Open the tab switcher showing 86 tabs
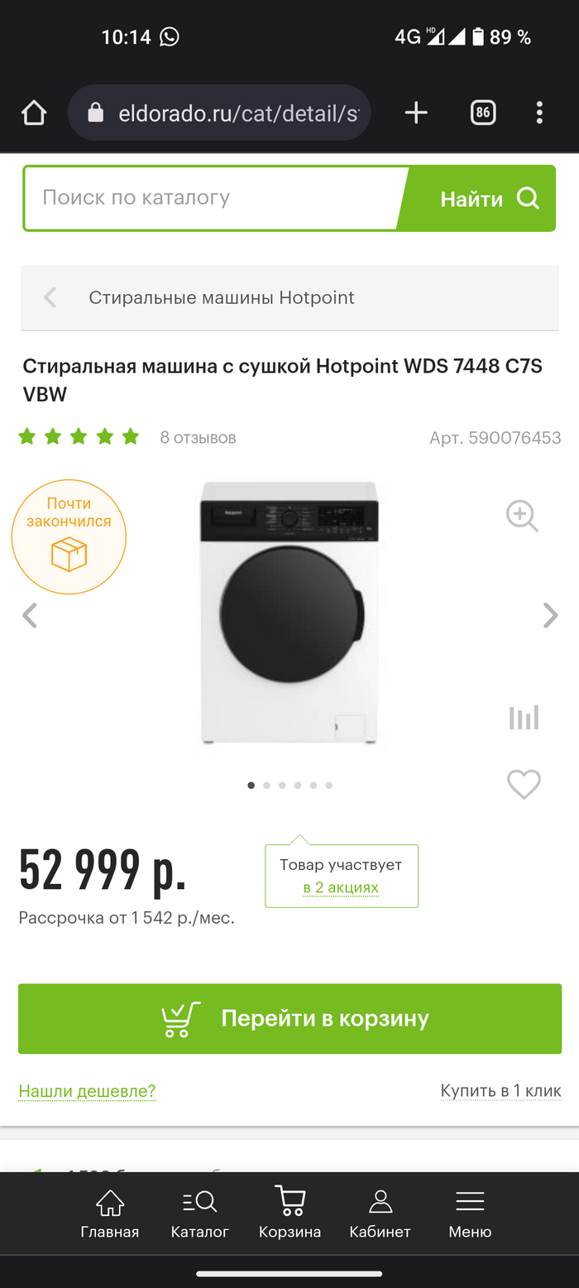 coord(483,113)
